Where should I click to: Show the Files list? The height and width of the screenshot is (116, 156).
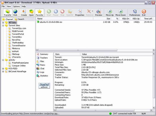click(x=40, y=61)
